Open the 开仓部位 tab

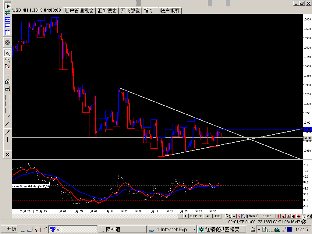click(x=130, y=11)
